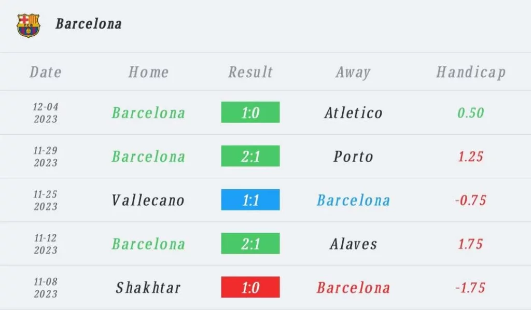
Task: Open the 2:1 result against Porto
Action: [x=250, y=156]
